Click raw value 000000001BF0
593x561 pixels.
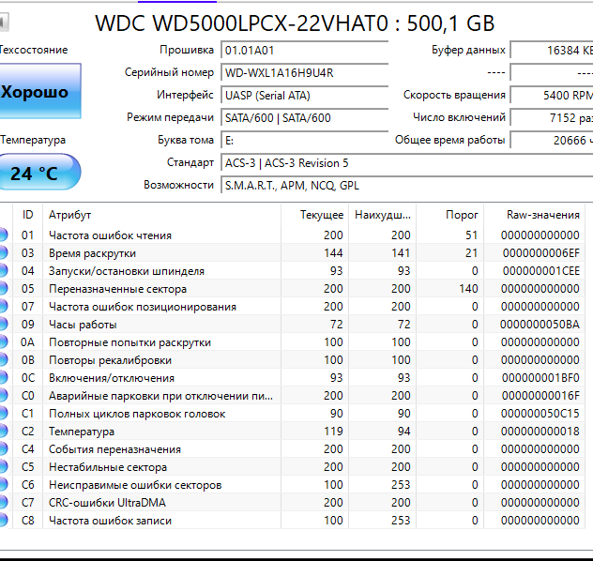point(540,378)
